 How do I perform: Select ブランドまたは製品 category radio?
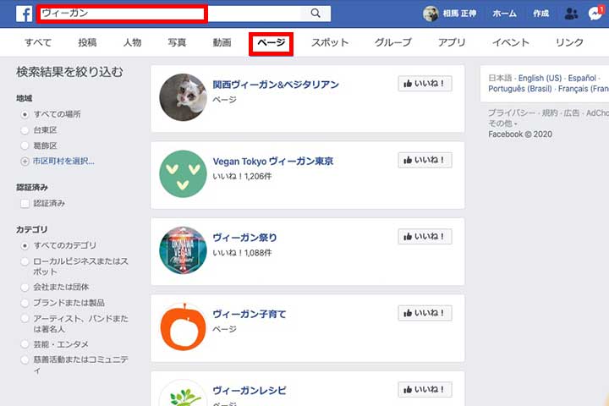(x=25, y=303)
